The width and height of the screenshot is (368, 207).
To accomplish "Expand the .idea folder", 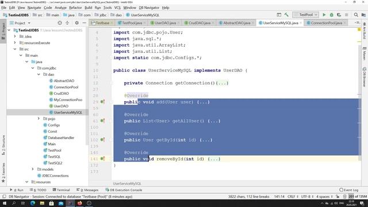I will coord(15,36).
